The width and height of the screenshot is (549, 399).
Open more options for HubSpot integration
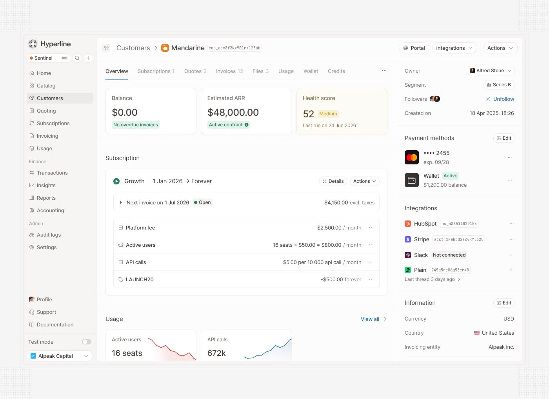point(512,224)
